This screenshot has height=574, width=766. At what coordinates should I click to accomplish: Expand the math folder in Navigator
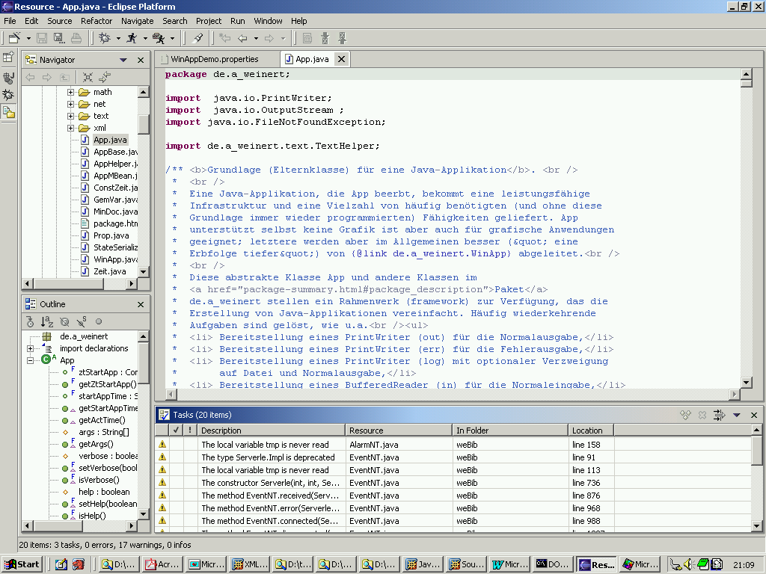click(x=71, y=93)
